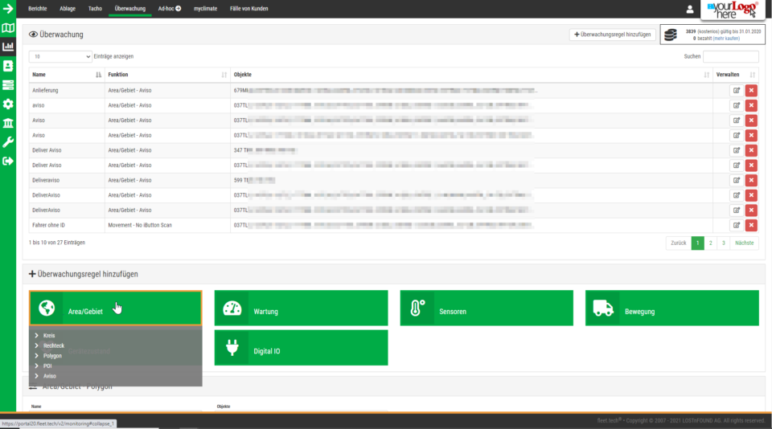Expand the Aviso area option
Screen dimensions: 772x429
(x=50, y=376)
